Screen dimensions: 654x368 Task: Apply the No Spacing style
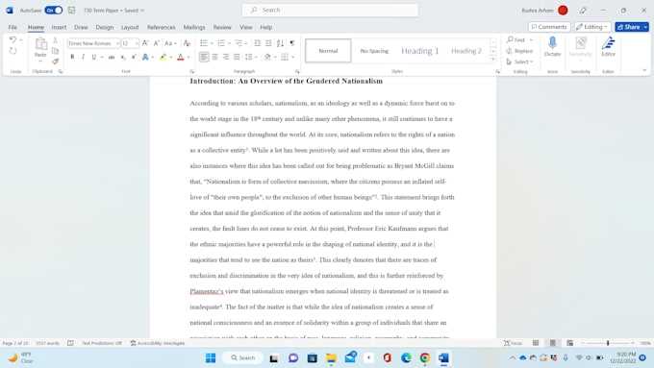[x=374, y=51]
